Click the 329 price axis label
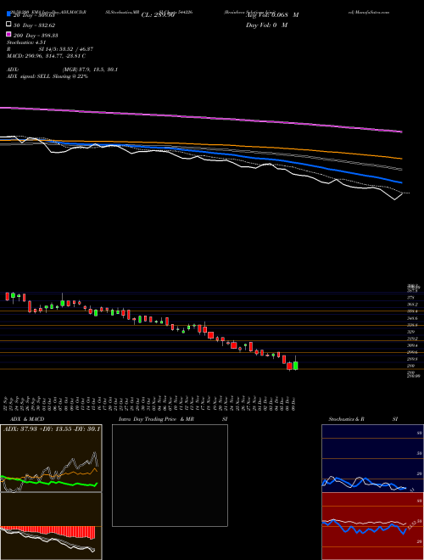The width and height of the screenshot is (424, 560). (x=410, y=332)
